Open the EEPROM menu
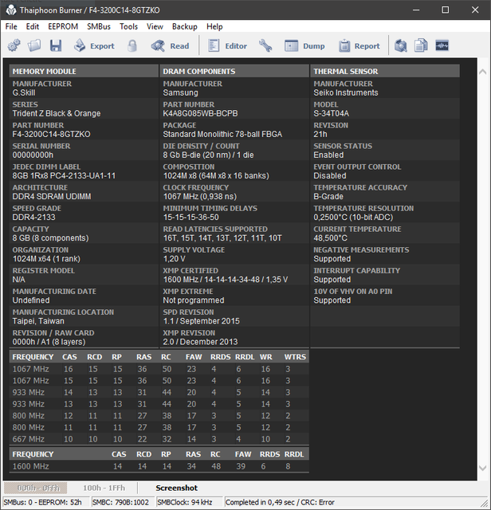Screen dimensions: 491x510 (x=63, y=26)
